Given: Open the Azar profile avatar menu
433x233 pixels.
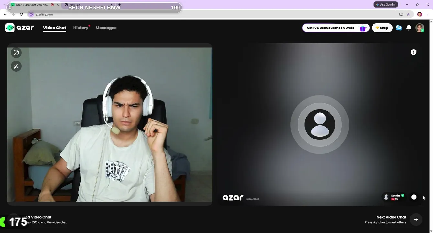Looking at the screenshot, I should click(420, 28).
